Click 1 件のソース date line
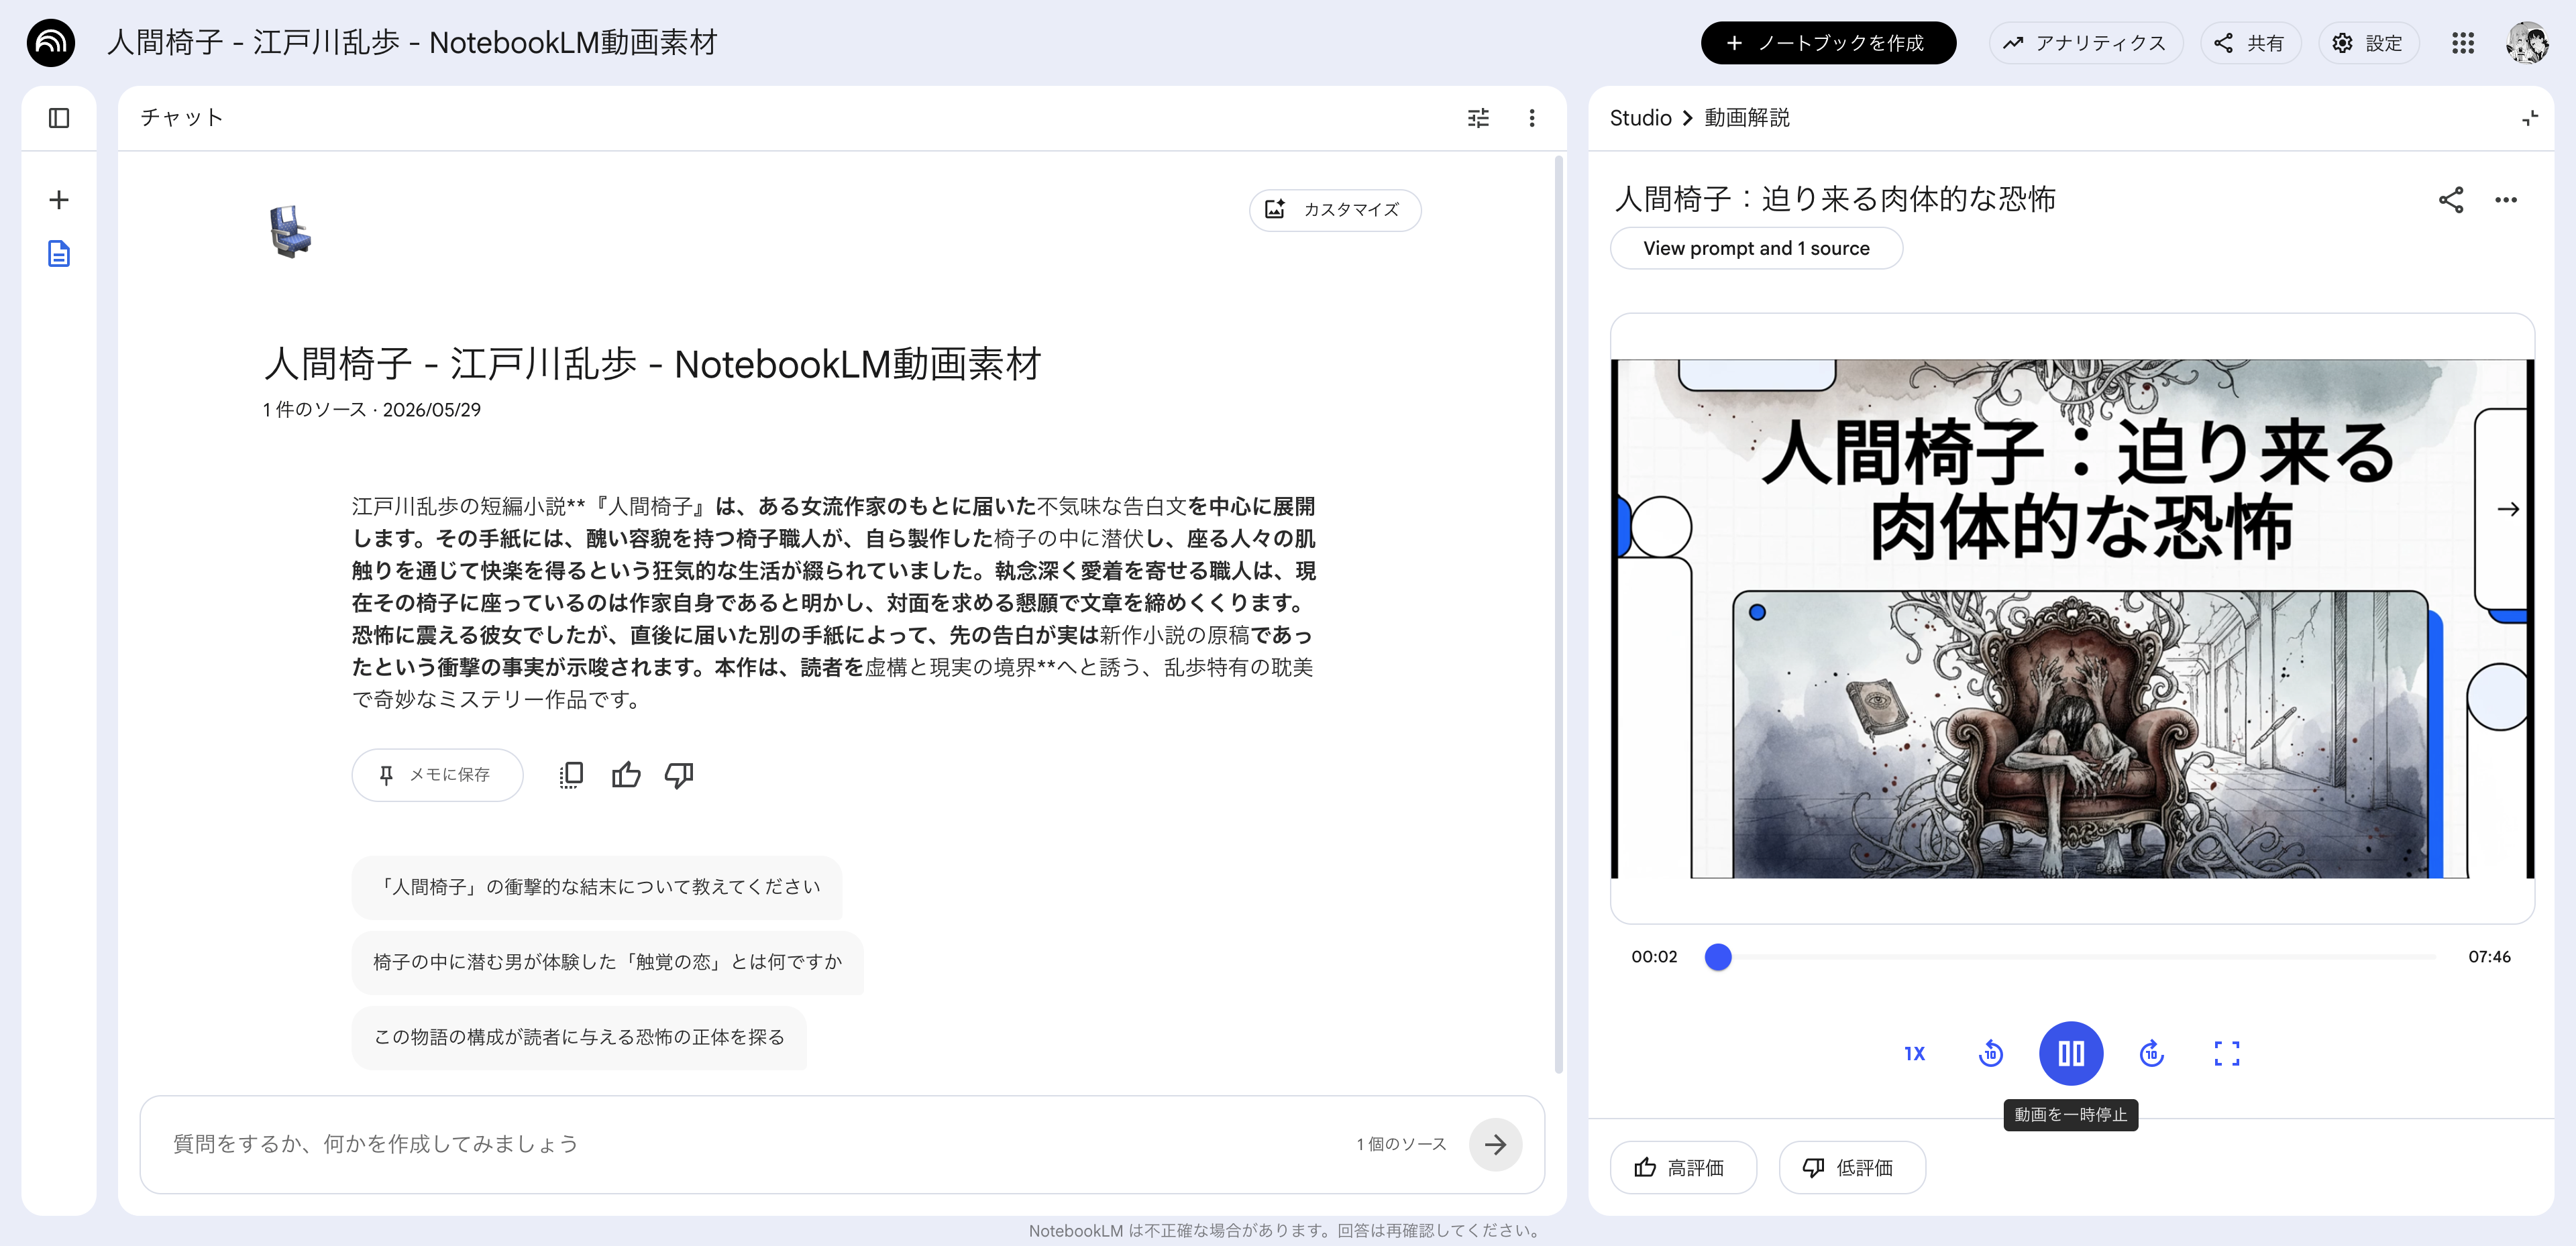 372,410
